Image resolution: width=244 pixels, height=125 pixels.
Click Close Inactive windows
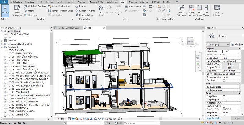[192, 10]
